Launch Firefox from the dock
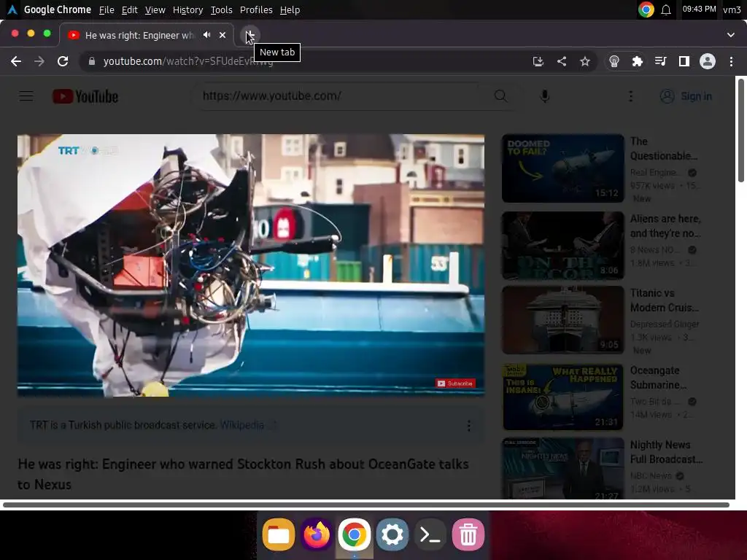The image size is (747, 560). 317,534
